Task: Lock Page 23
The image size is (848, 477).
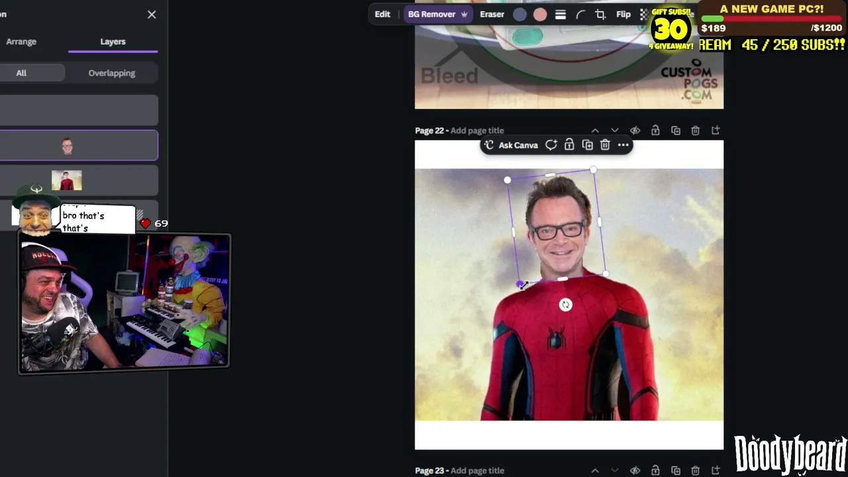Action: tap(655, 470)
